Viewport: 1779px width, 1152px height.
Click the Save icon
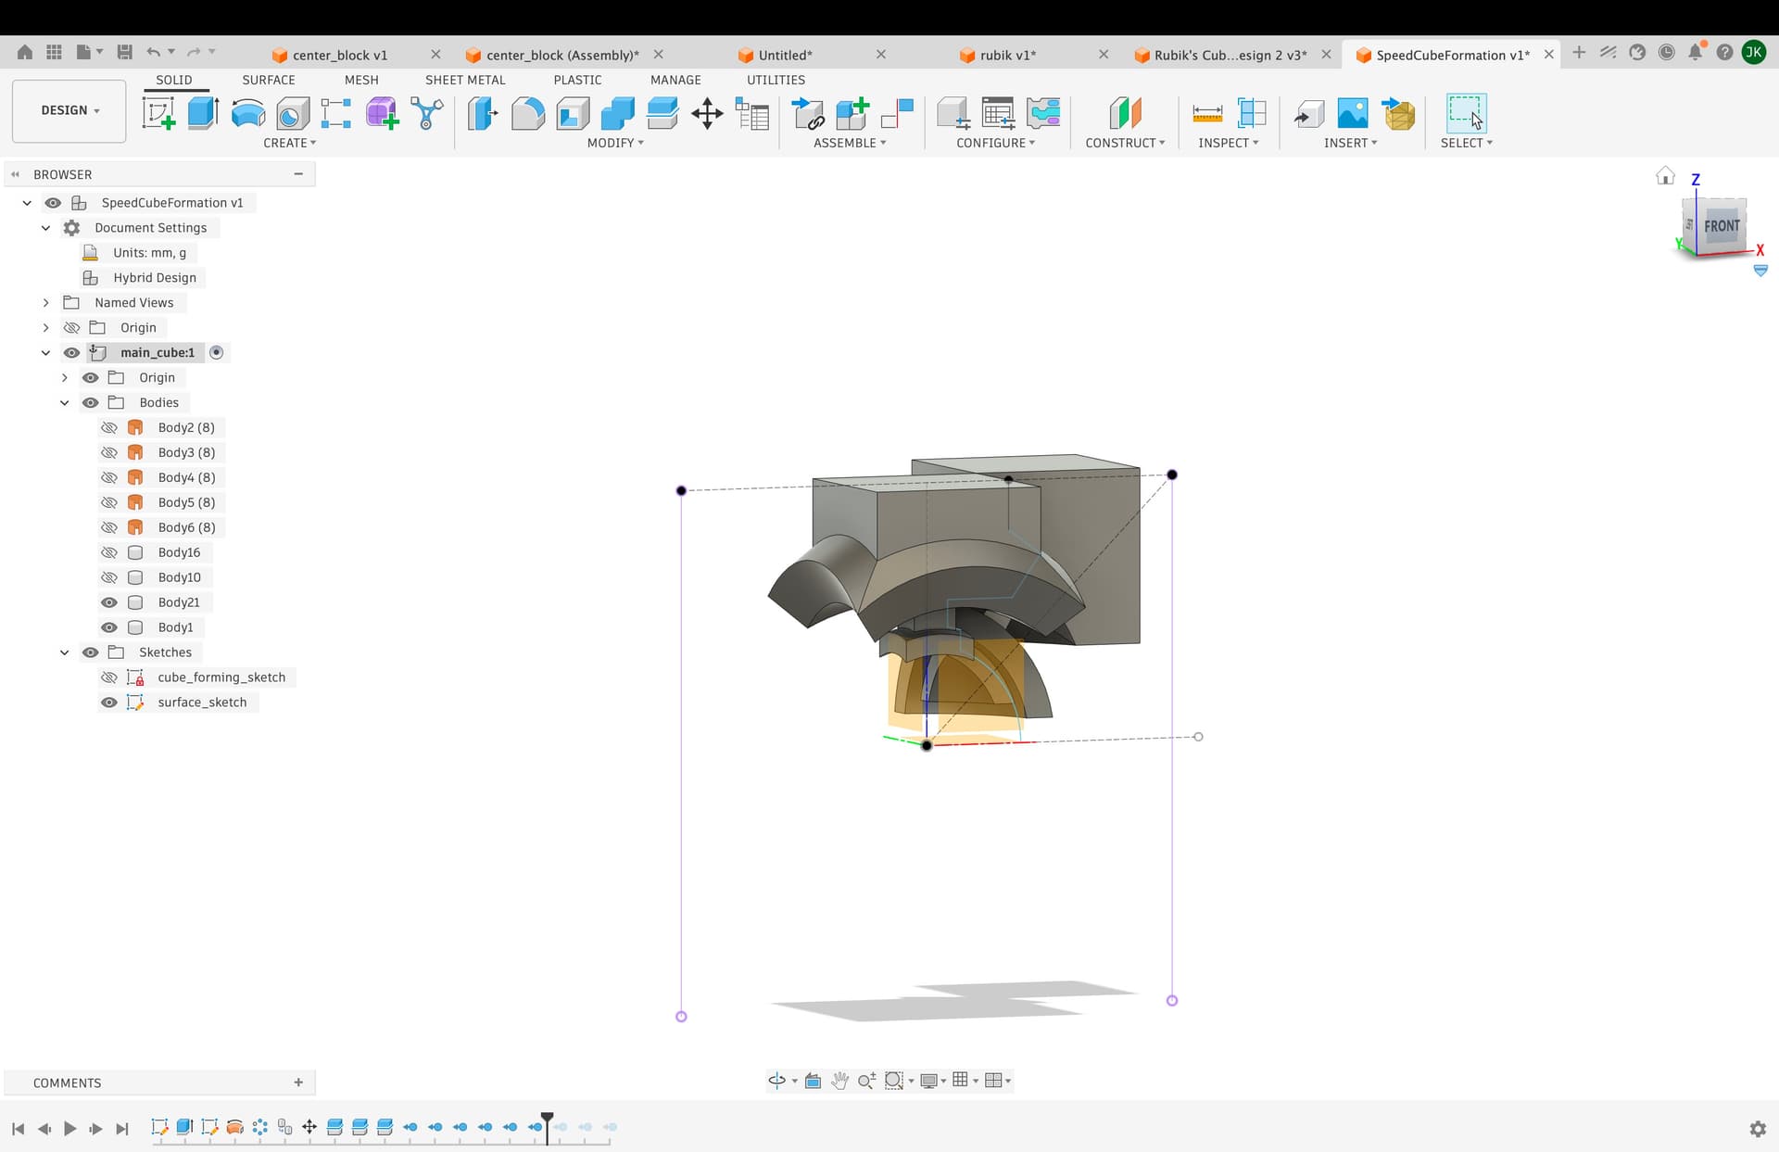click(124, 53)
